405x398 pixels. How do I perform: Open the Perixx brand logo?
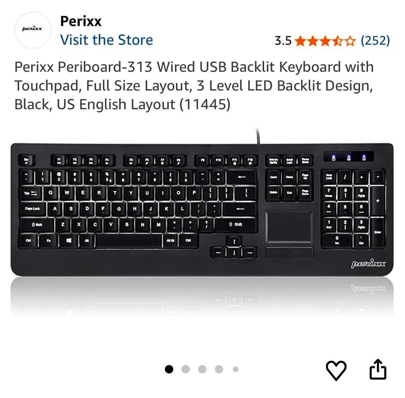32,30
